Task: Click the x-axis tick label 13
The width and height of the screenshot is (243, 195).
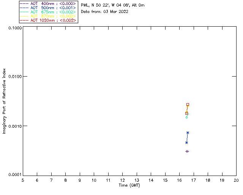Action: coord(137,180)
